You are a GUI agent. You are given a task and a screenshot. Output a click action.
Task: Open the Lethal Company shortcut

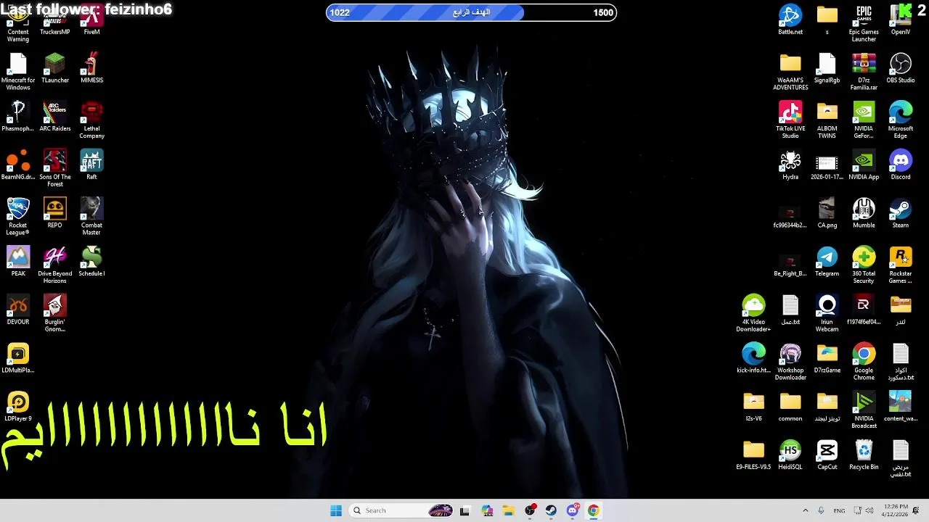coord(91,120)
